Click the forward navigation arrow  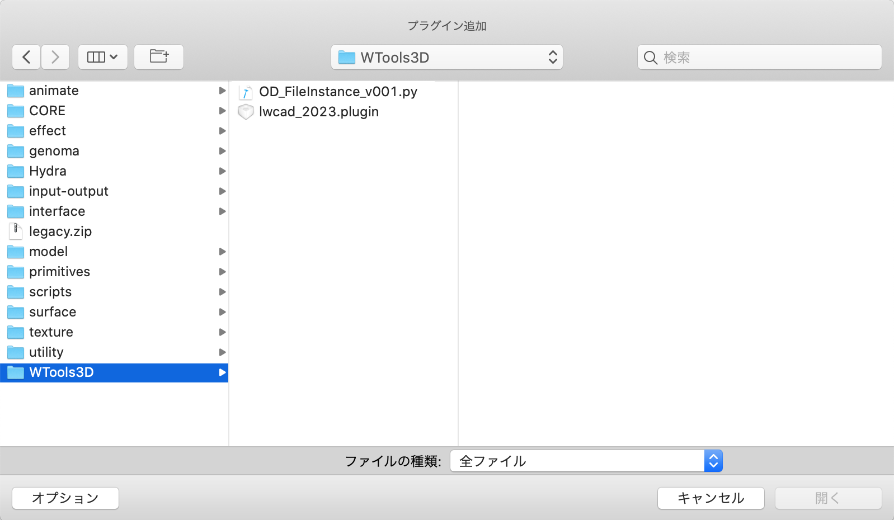(55, 57)
